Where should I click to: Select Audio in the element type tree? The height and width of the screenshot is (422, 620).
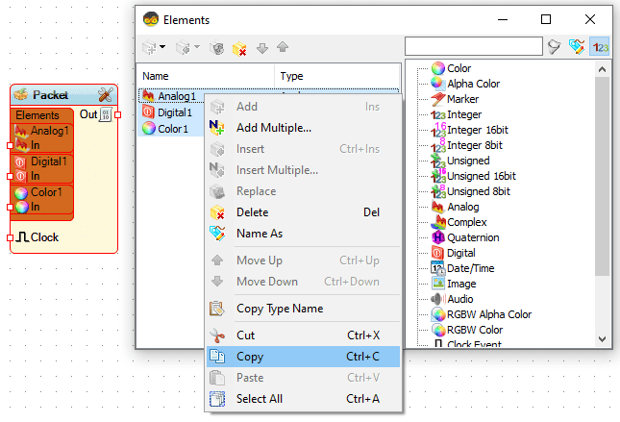point(452,299)
